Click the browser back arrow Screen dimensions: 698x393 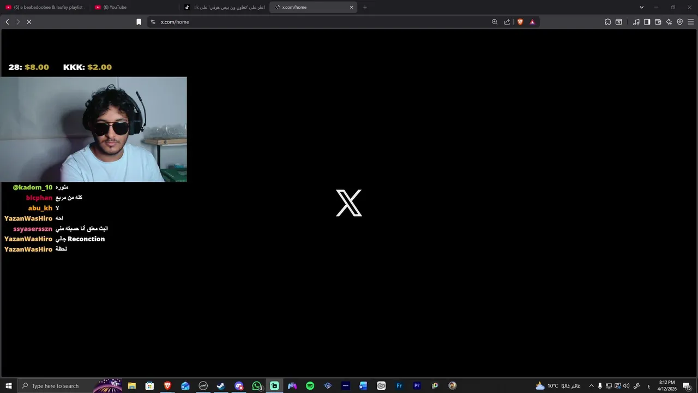(x=7, y=22)
